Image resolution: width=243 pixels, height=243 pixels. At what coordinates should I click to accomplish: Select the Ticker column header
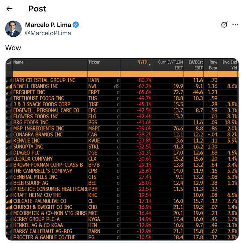(94, 62)
